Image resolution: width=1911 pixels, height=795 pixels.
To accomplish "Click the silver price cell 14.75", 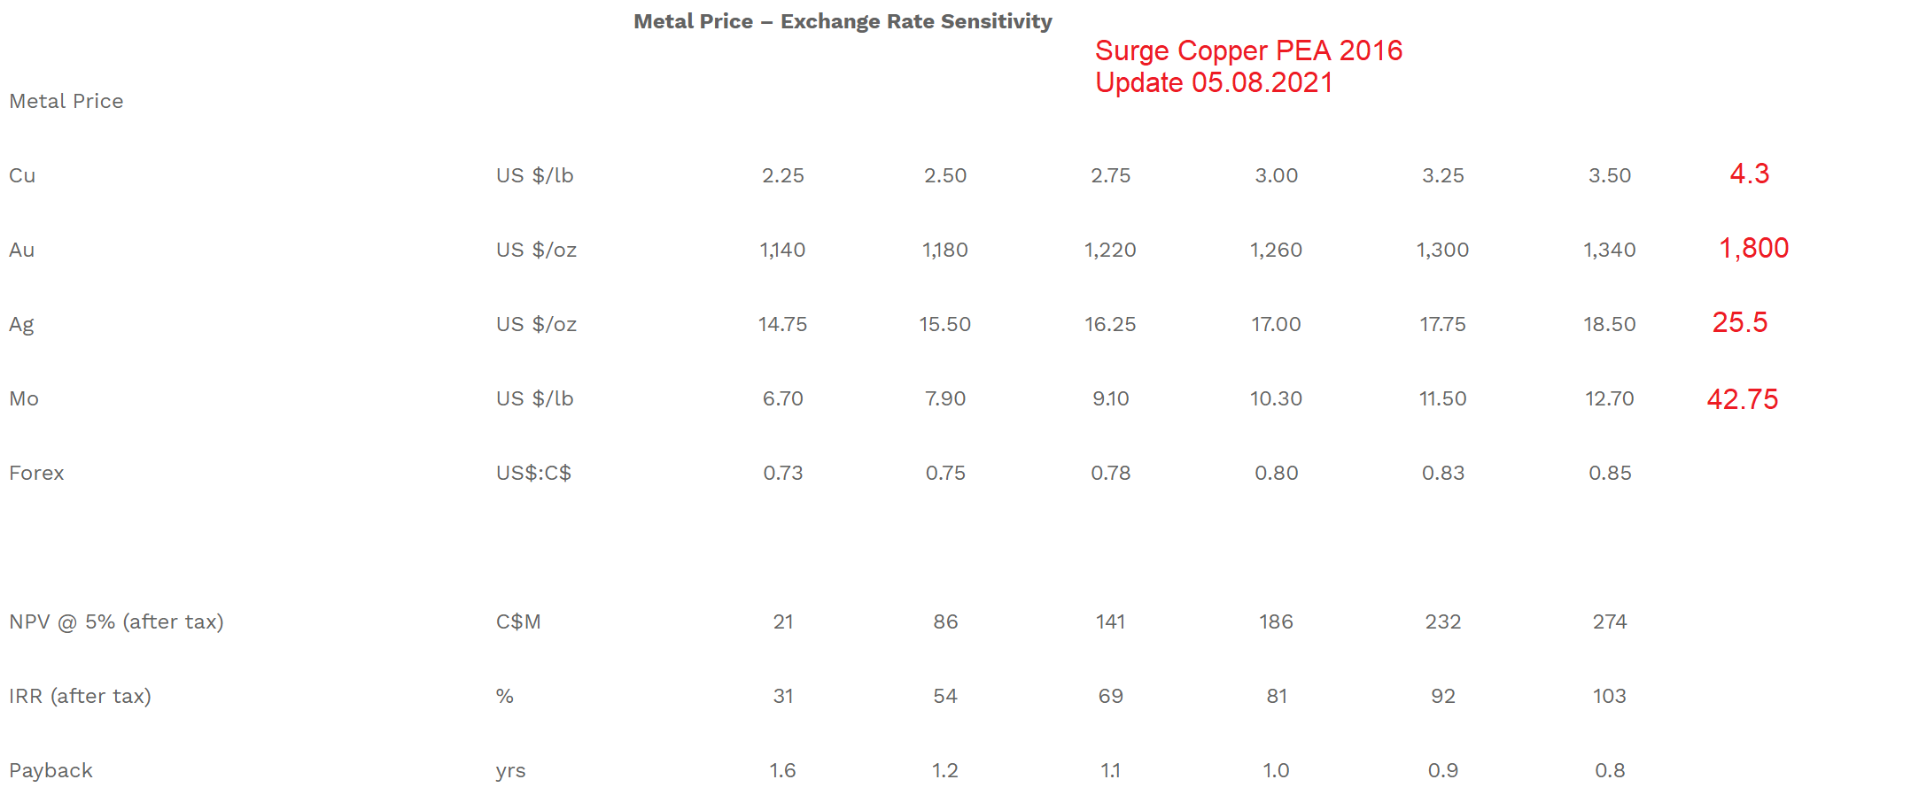I will pyautogui.click(x=782, y=324).
